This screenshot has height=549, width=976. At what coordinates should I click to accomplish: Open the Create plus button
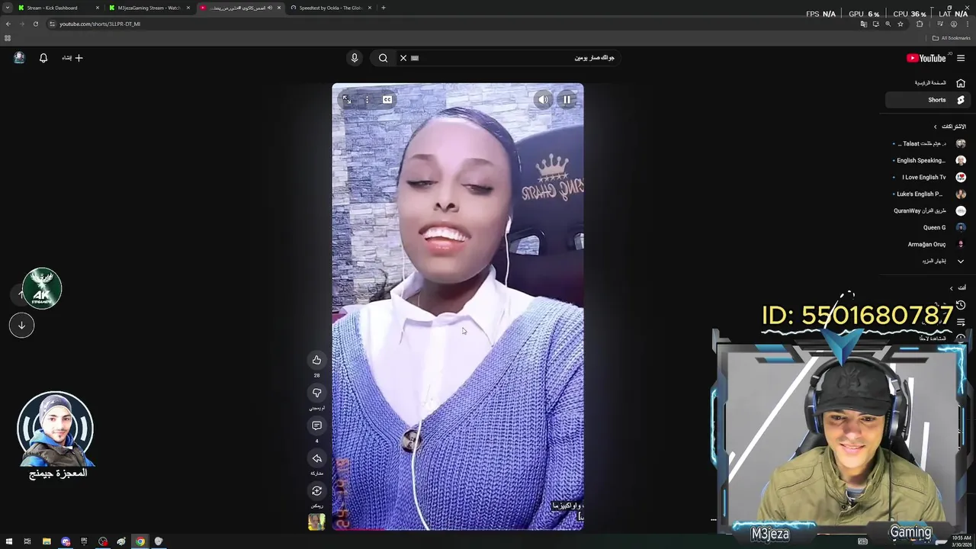click(x=72, y=58)
